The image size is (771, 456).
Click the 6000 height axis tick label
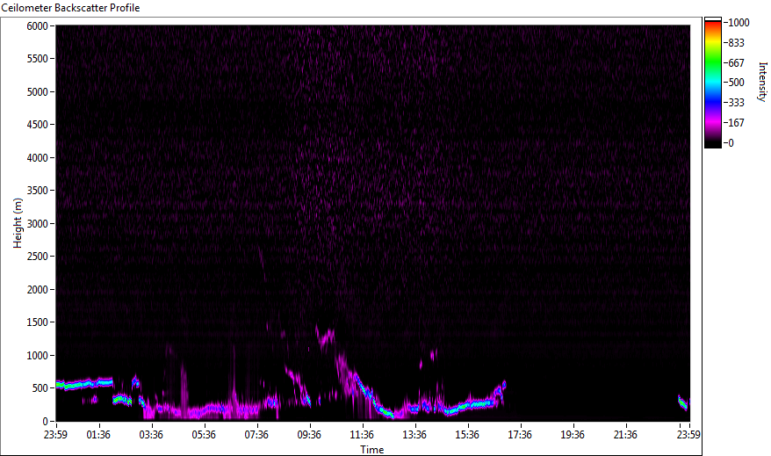point(38,26)
